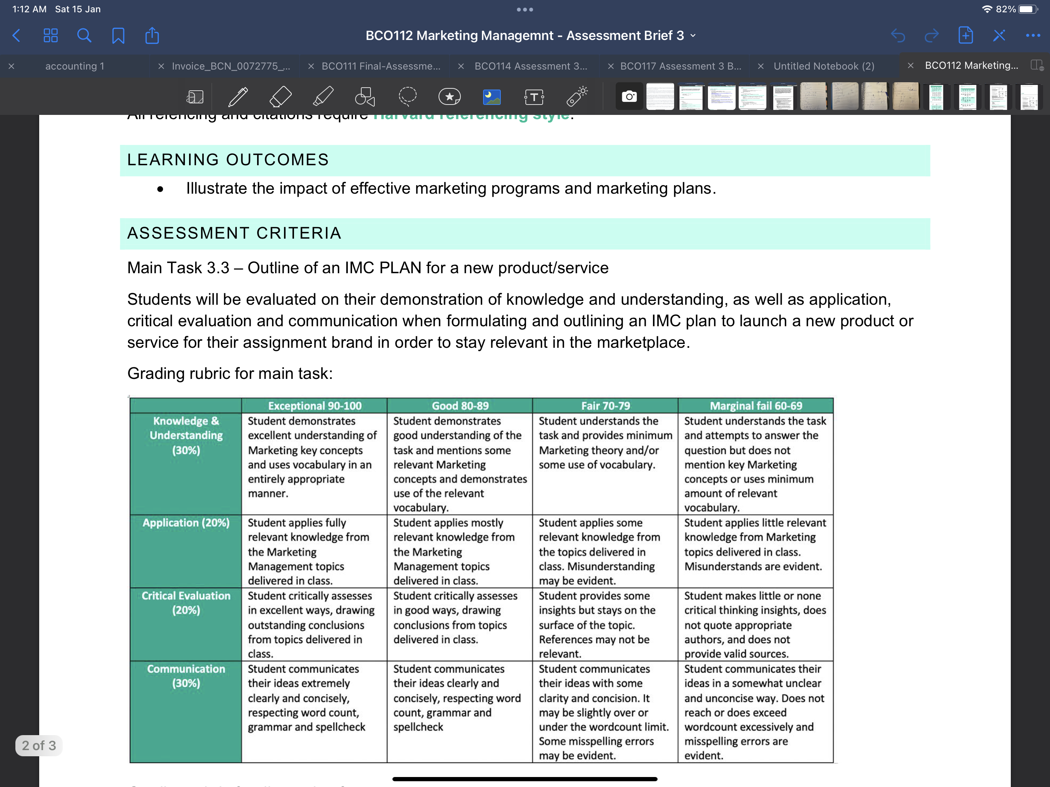Select the zoom window tool
This screenshot has width=1050, height=787.
click(x=195, y=97)
